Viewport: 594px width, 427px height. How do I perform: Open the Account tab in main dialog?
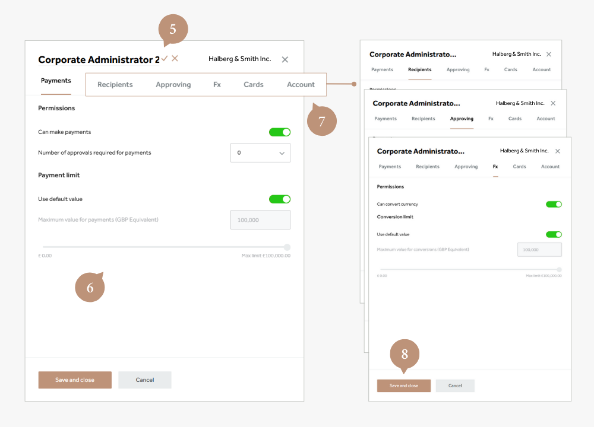(301, 84)
